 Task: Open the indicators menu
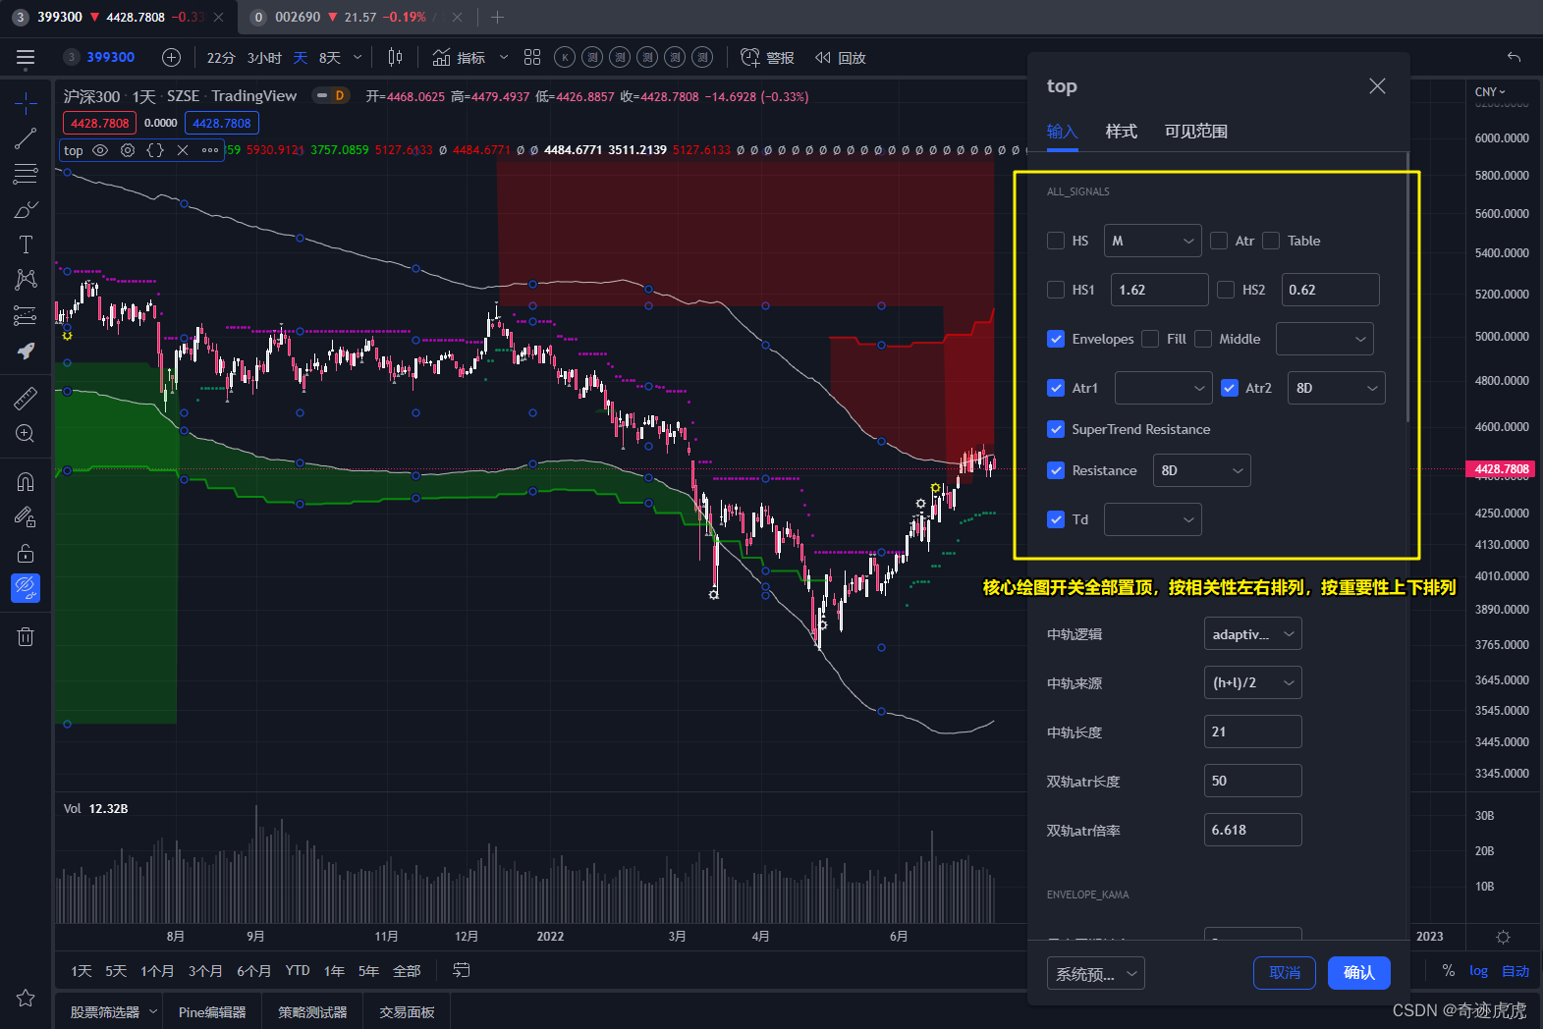tap(459, 58)
